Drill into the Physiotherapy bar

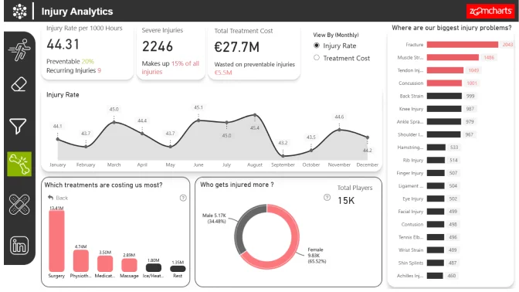pos(81,261)
